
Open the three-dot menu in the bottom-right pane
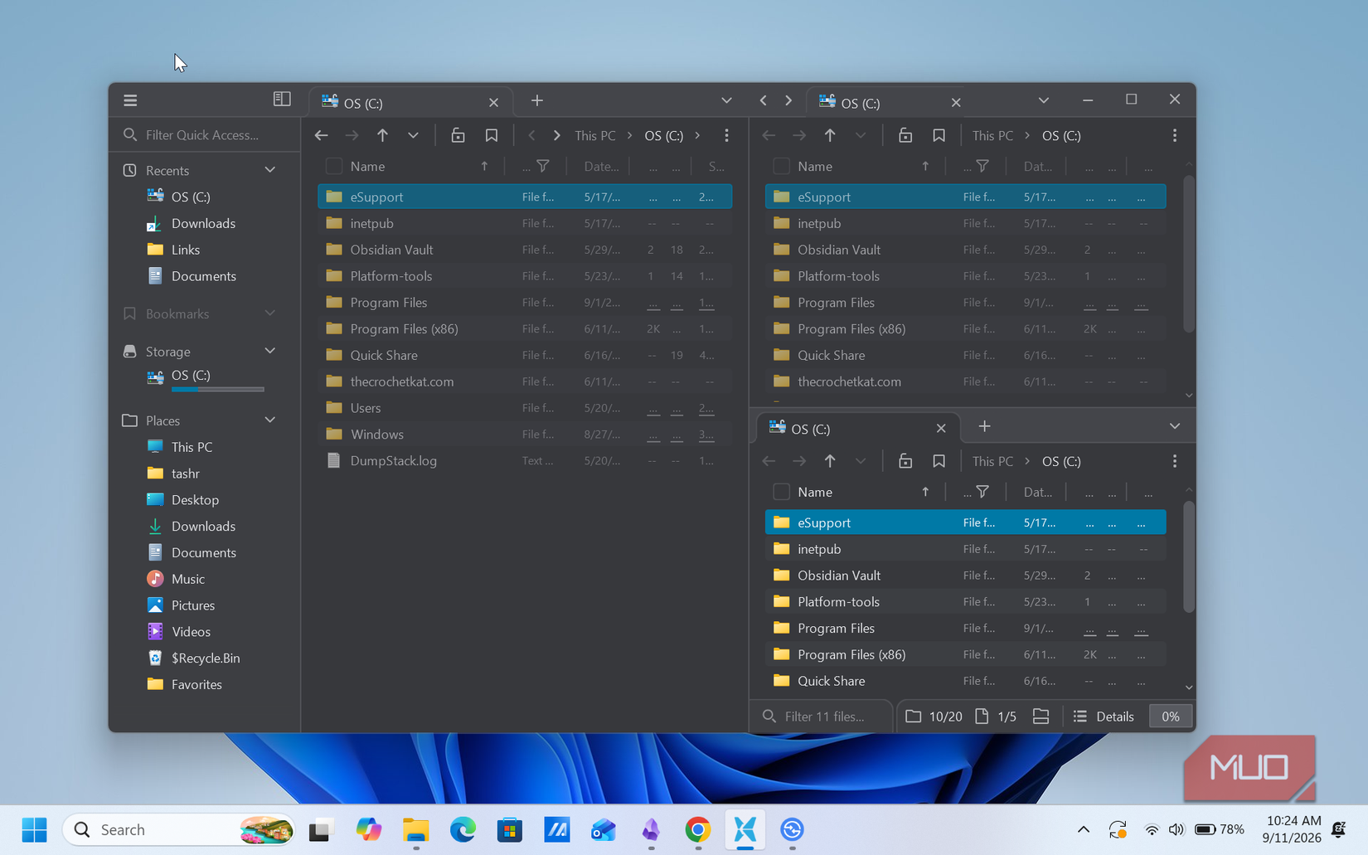tap(1175, 461)
